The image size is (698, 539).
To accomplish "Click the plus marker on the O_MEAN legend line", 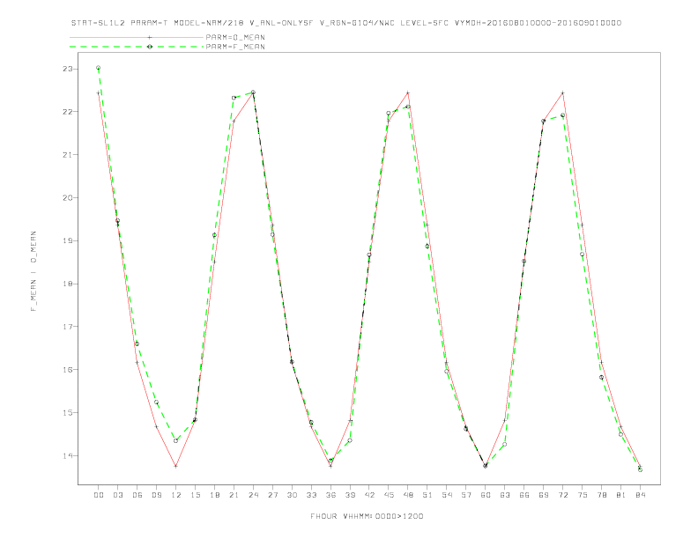I will [x=150, y=37].
